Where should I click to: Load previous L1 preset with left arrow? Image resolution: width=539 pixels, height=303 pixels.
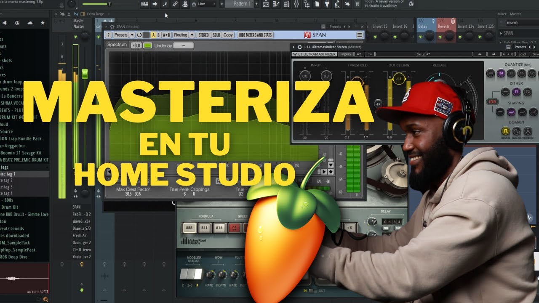(x=479, y=54)
